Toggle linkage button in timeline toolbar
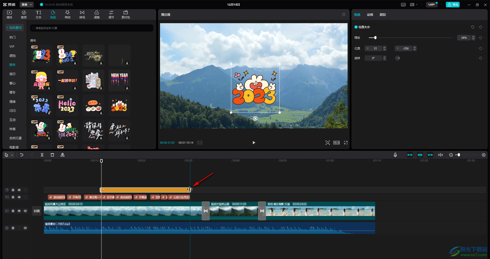 pos(430,155)
